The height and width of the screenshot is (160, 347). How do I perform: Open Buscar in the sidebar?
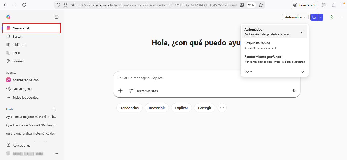click(x=32, y=36)
